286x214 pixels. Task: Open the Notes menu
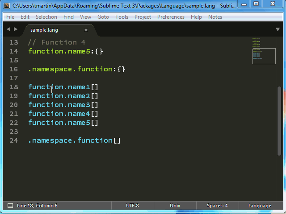[215, 17]
